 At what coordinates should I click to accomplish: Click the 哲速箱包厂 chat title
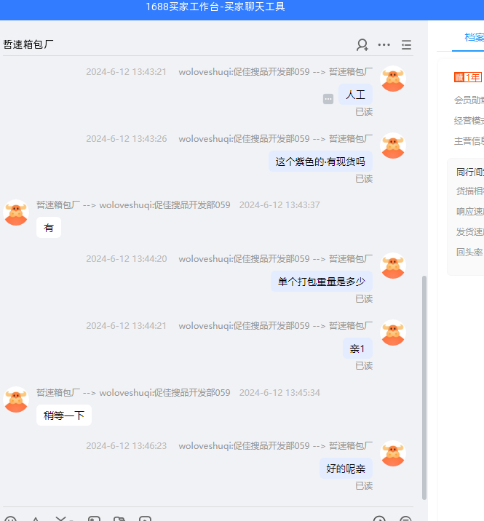point(28,44)
